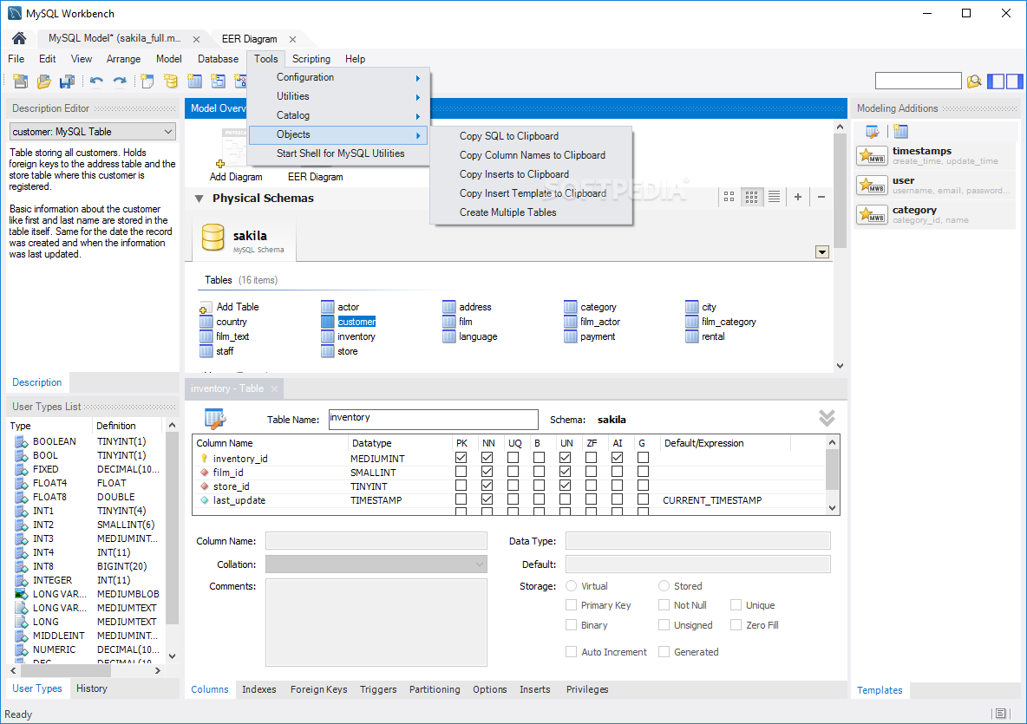Click the Add New Table toolbar icon

(194, 82)
